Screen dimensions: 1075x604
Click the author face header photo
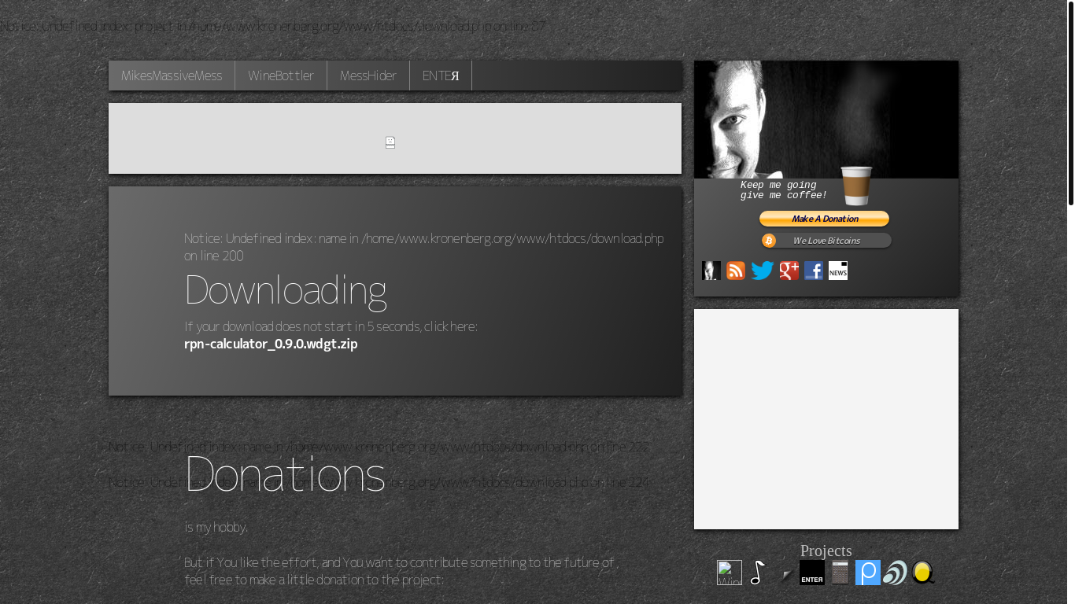tap(826, 120)
